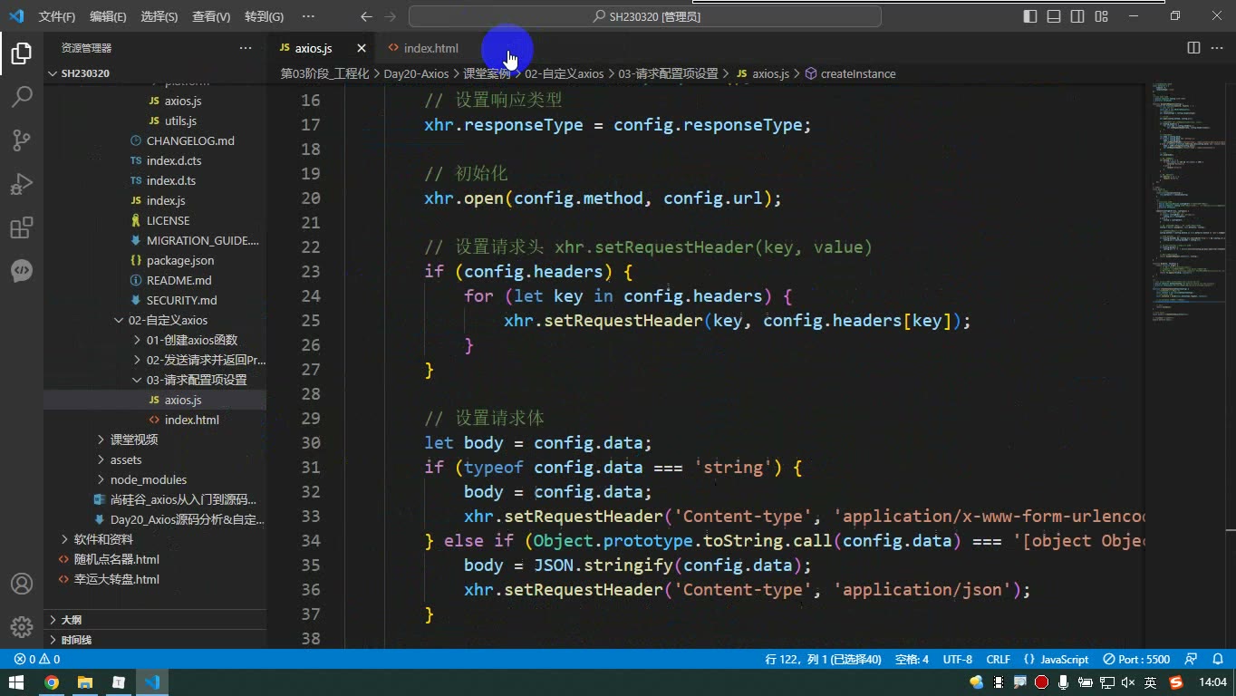Collapse the 02-自定义axios folder
1236x696 pixels.
pyautogui.click(x=168, y=320)
